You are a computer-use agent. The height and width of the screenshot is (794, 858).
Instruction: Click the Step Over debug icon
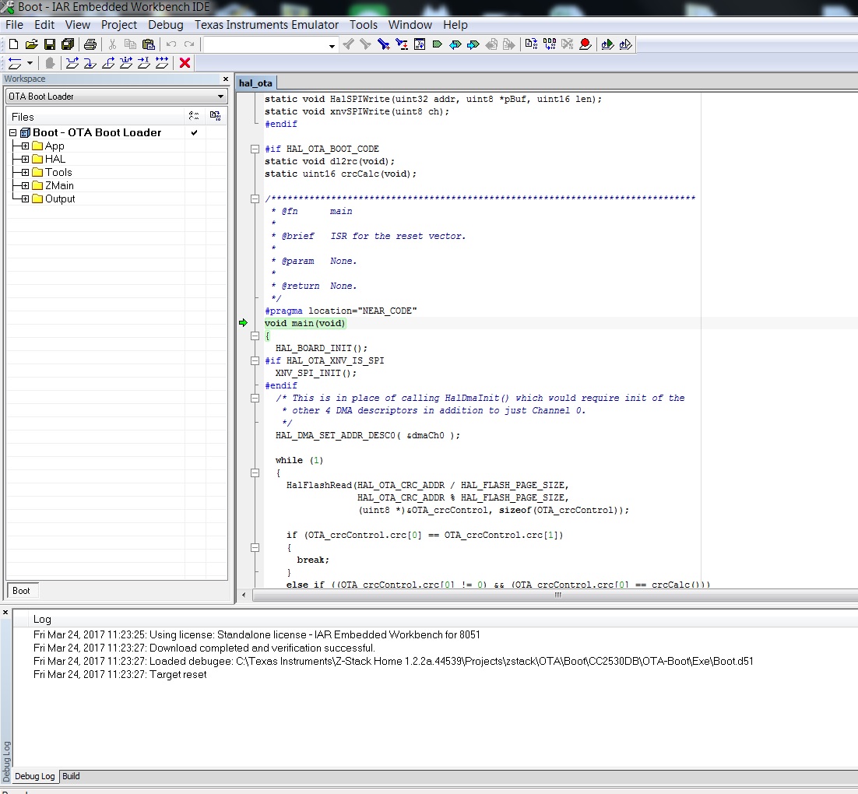point(72,63)
